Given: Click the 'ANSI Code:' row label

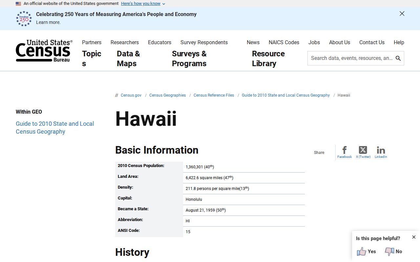Looking at the screenshot, I should click(129, 231).
